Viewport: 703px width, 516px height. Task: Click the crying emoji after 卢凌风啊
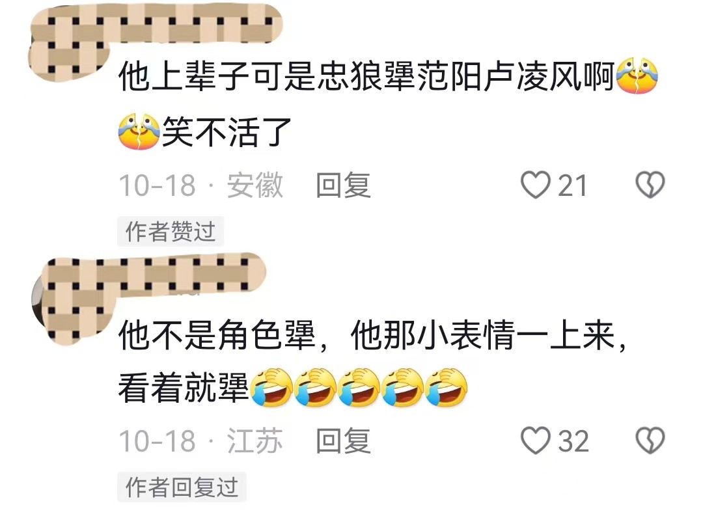pos(637,75)
